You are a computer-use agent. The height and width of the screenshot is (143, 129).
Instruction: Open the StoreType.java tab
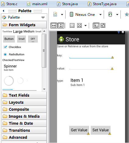pyautogui.click(x=102, y=4)
